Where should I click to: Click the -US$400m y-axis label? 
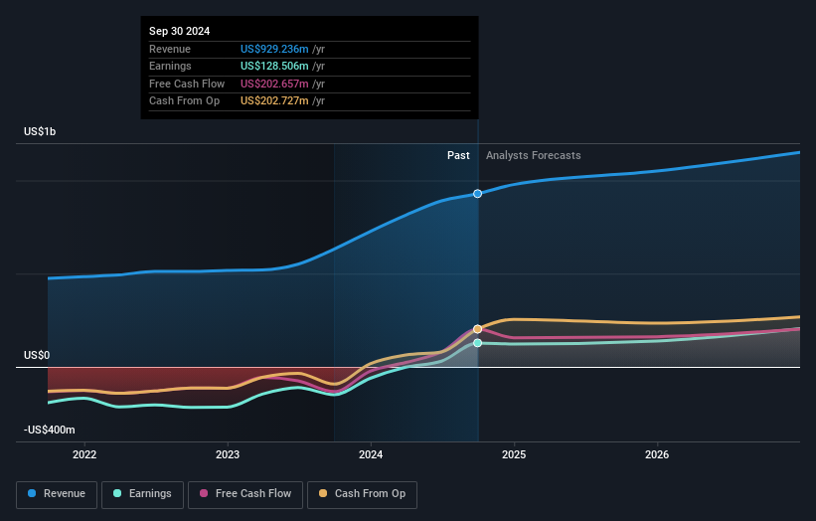click(x=51, y=430)
